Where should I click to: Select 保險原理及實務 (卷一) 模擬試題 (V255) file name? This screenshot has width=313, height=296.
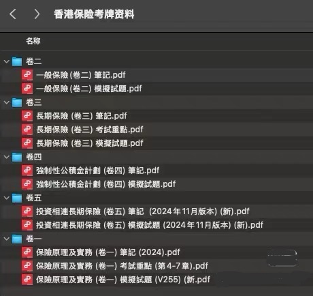pos(123,280)
